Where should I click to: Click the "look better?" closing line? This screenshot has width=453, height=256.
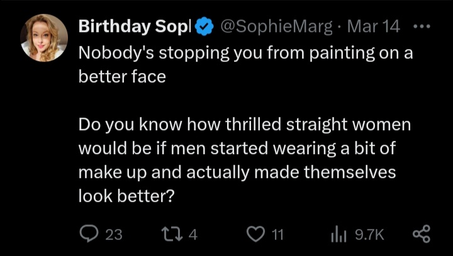point(126,196)
